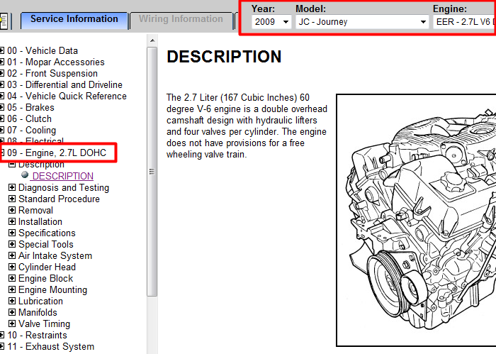The image size is (496, 354).
Task: Switch to the Service Information tab
Action: pyautogui.click(x=74, y=21)
